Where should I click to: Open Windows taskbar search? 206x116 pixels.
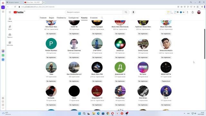coord(84,113)
